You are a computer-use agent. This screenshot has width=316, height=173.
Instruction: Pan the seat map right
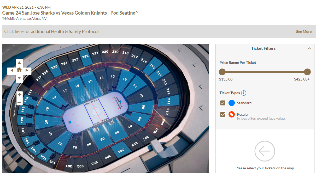click(x=27, y=70)
